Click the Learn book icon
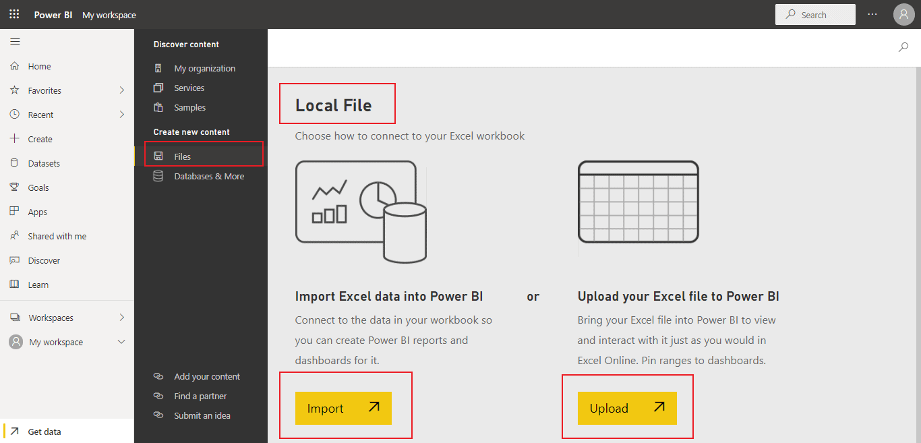The image size is (921, 443). point(15,285)
